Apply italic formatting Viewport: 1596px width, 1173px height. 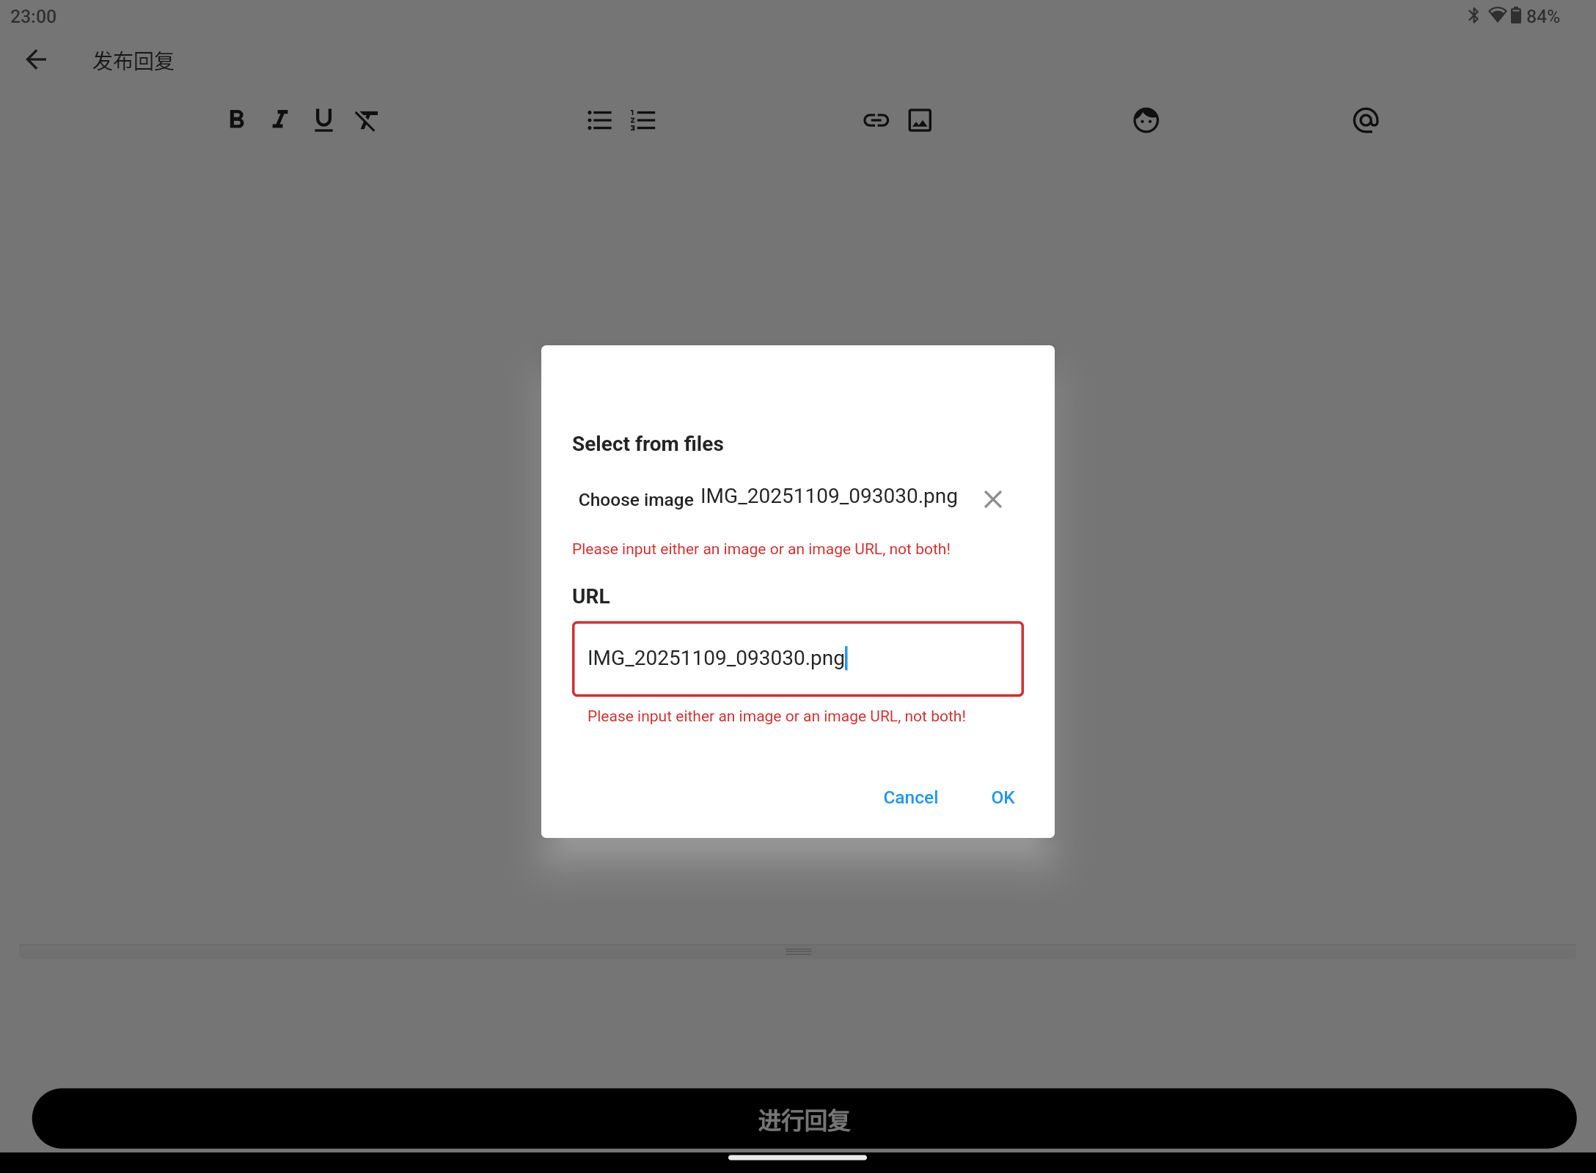tap(279, 119)
